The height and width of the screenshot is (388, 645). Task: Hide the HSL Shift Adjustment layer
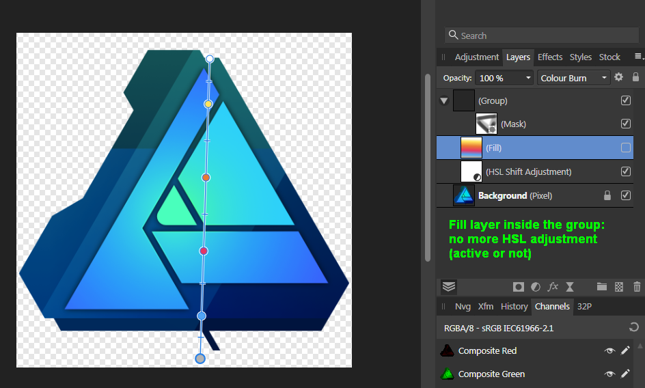tap(626, 171)
